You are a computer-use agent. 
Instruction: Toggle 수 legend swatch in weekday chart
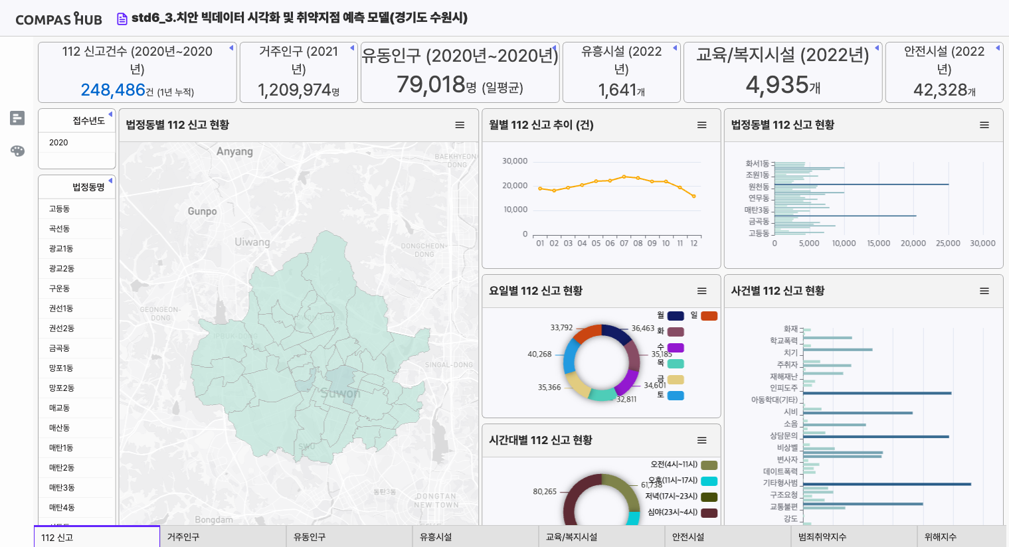[x=676, y=348]
